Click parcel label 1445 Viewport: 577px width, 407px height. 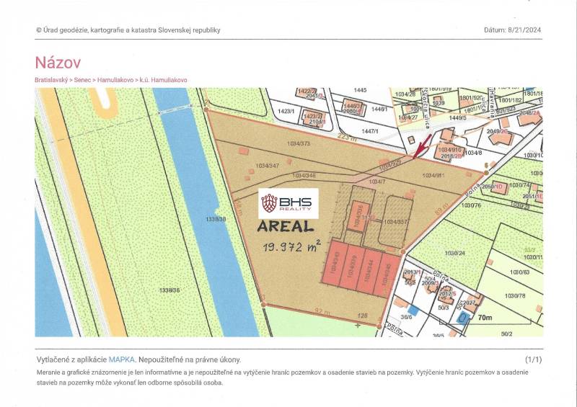click(360, 90)
